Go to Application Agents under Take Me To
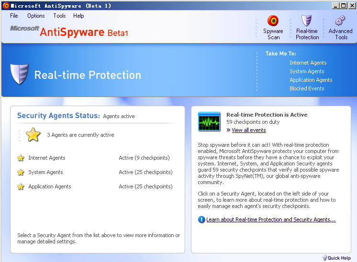The image size is (357, 262). tap(311, 80)
